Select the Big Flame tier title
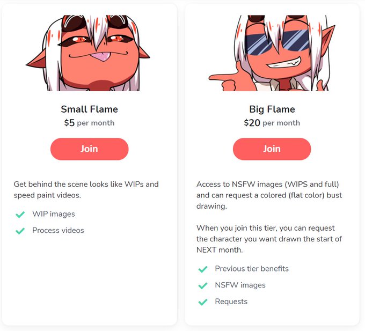The width and height of the screenshot is (365, 331). pos(272,109)
